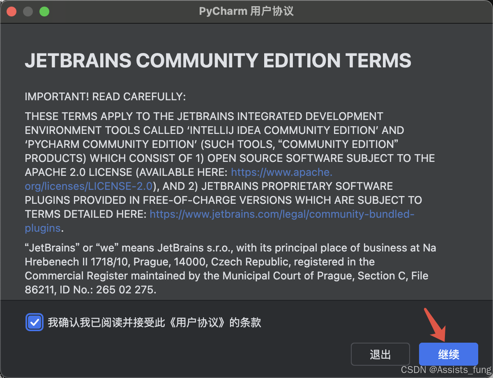The height and width of the screenshot is (378, 493).
Task: Click the PyCharm 用户协议 window title
Action: (246, 11)
